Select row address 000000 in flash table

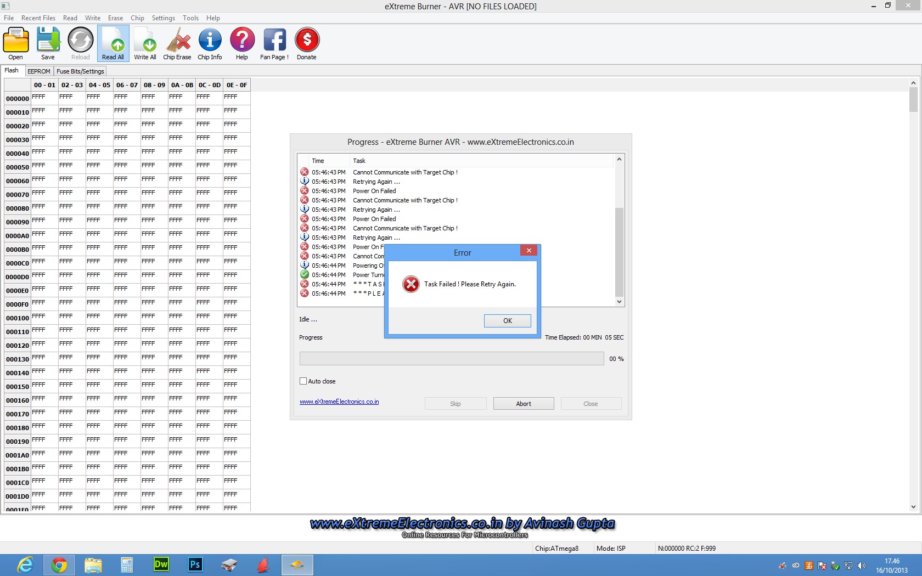pos(18,99)
